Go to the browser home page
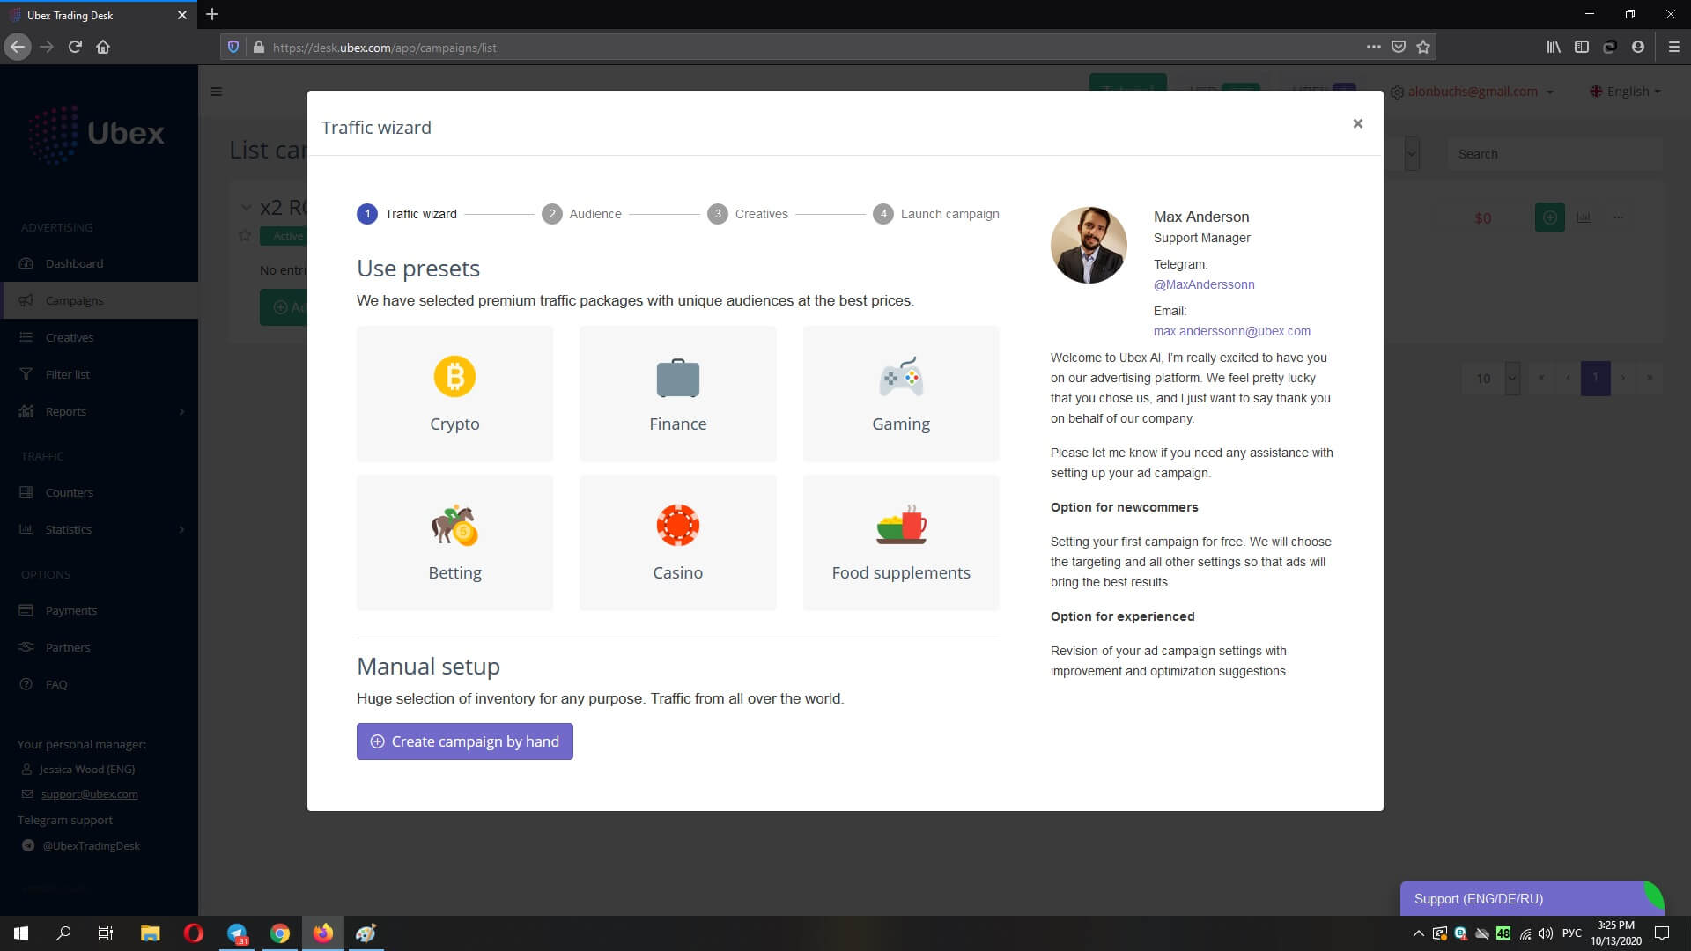Screen dimensions: 1691x951 (x=103, y=47)
